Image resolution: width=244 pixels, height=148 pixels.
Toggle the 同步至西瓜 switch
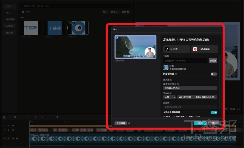[x=214, y=74]
